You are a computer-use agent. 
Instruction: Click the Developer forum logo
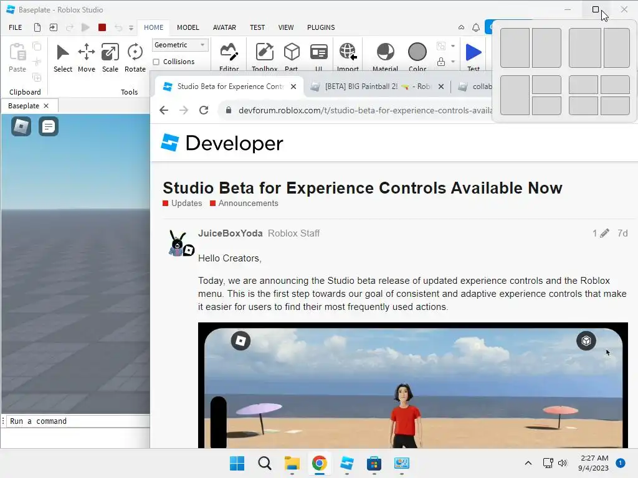point(222,143)
